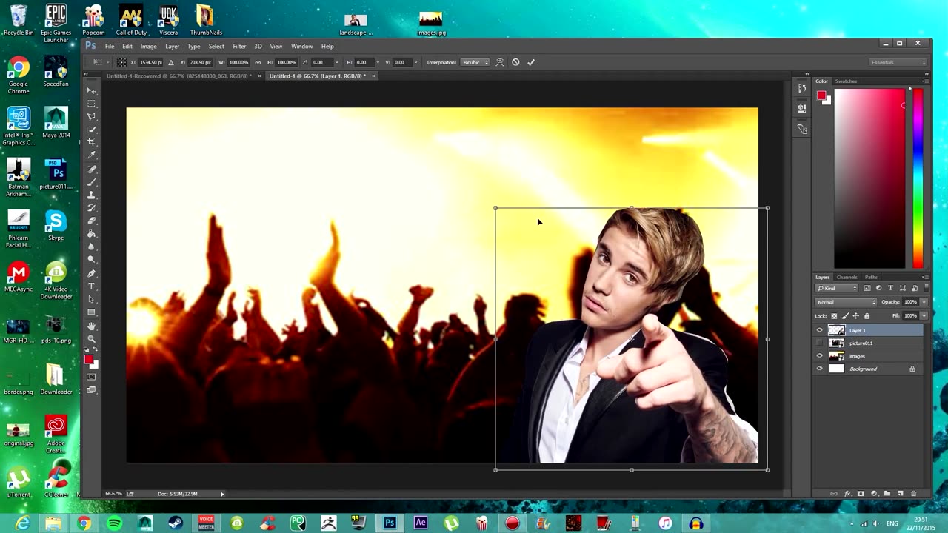Open Spotify from the taskbar

(x=114, y=523)
